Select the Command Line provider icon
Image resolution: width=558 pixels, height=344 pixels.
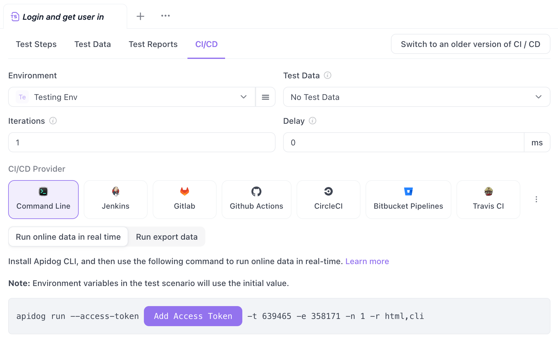[43, 191]
